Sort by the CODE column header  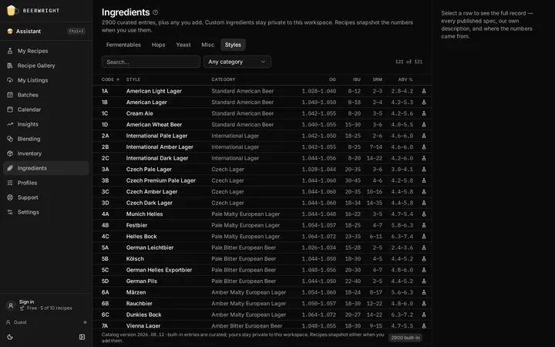(110, 79)
